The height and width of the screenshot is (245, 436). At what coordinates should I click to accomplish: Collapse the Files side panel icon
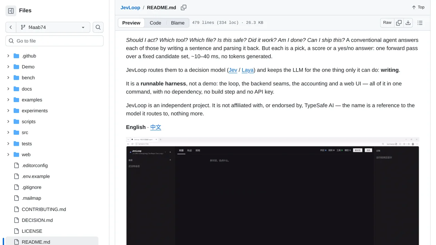click(11, 11)
